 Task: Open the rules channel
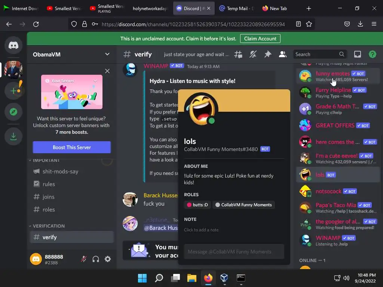click(72, 184)
